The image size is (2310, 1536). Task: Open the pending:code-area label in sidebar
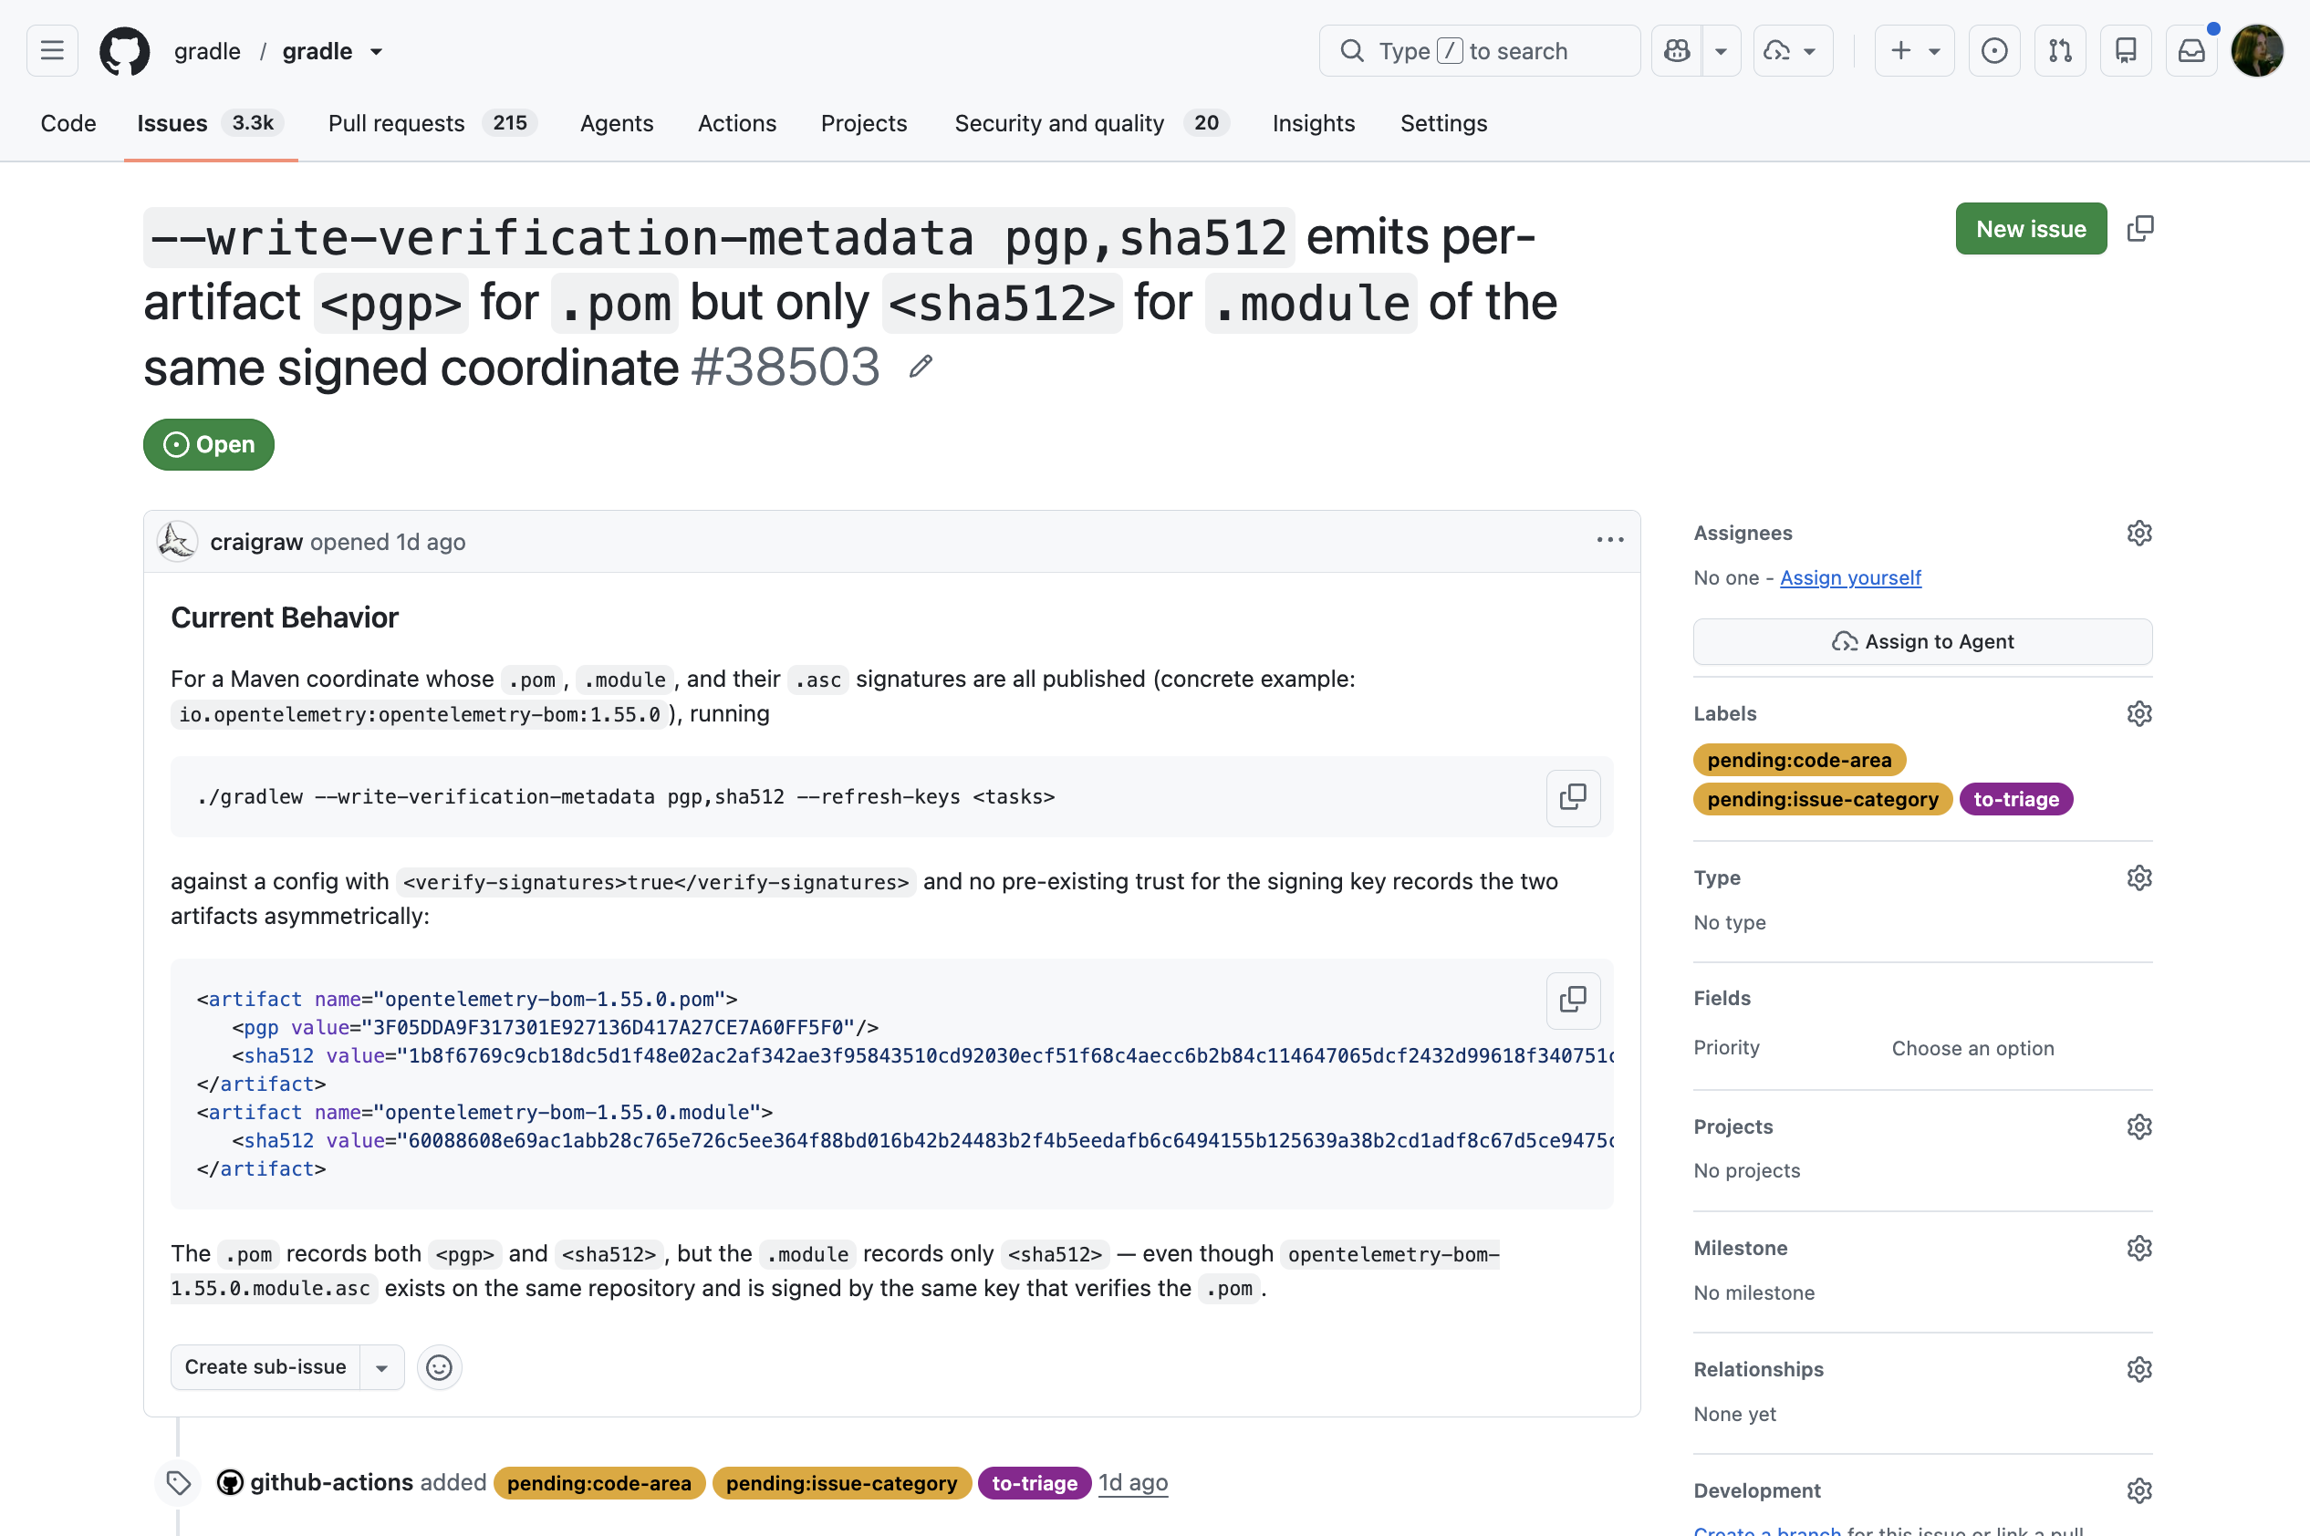point(1798,760)
